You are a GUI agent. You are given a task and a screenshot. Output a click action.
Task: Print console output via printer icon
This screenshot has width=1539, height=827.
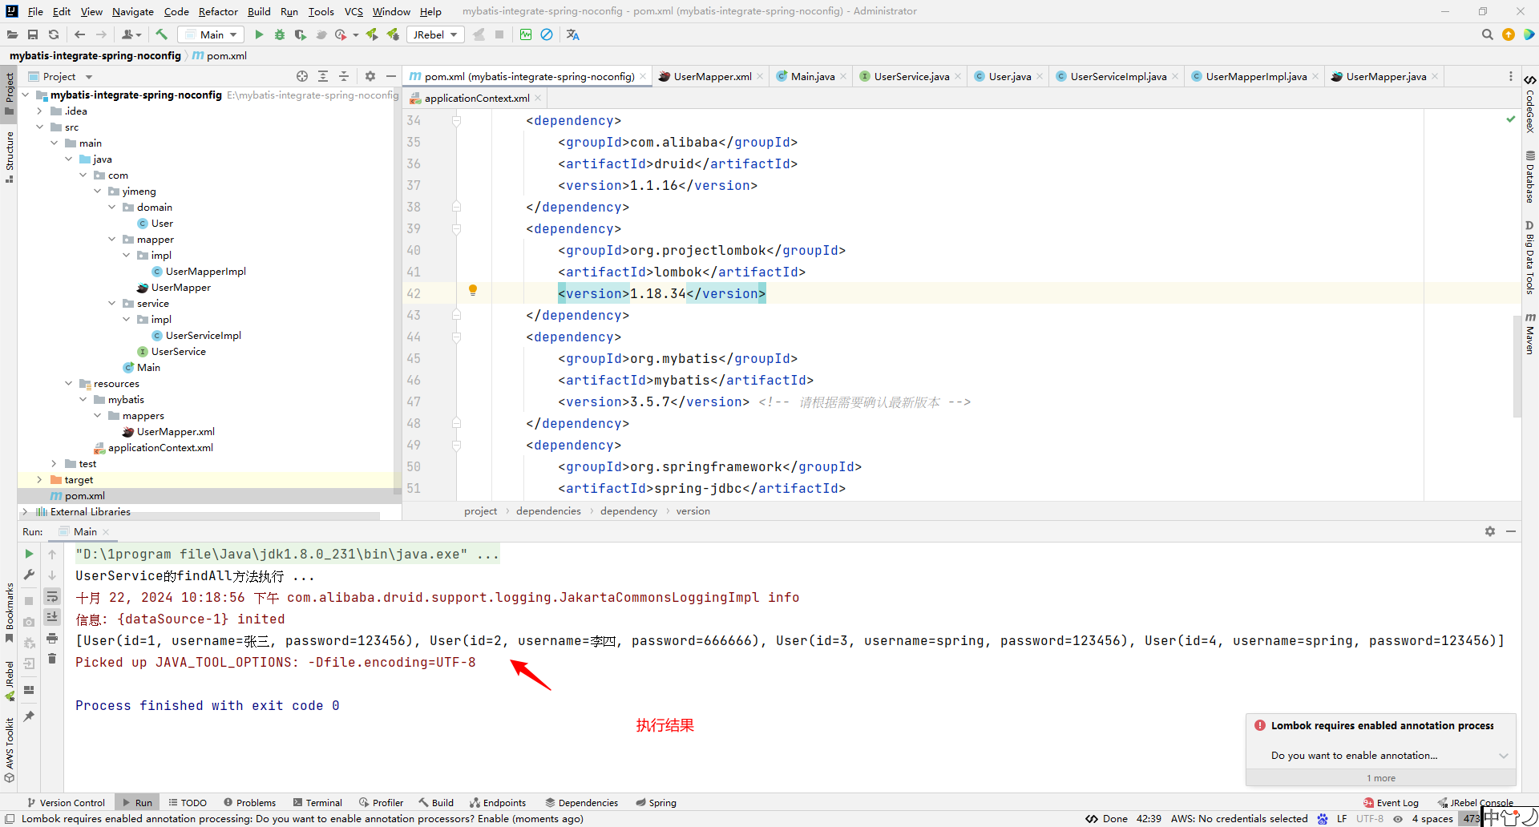52,638
